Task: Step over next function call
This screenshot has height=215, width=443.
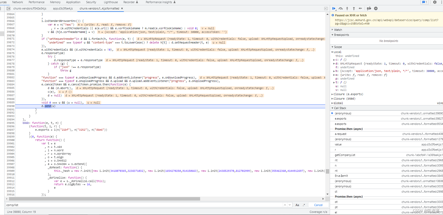Action: coord(341,8)
